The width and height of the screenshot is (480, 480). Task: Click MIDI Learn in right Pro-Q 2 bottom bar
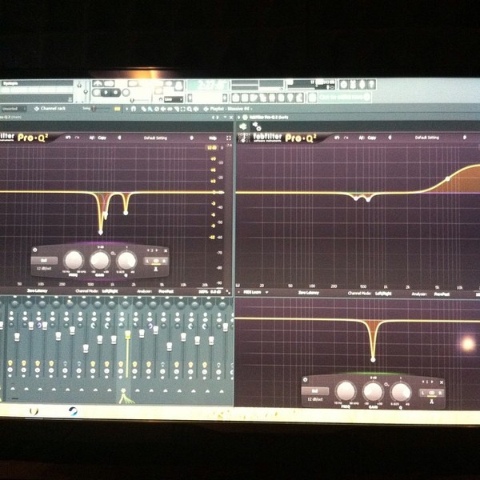click(252, 292)
